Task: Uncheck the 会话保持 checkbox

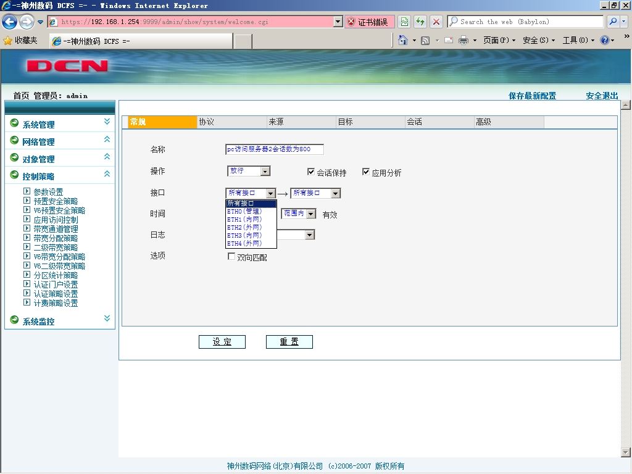Action: point(311,172)
